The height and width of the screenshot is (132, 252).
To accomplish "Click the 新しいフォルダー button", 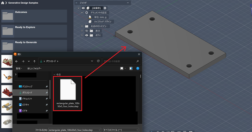I will pos(34,68).
